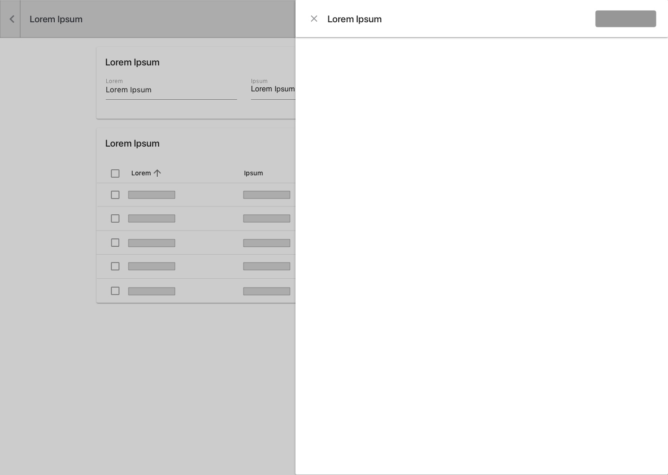Click the sort arrow beside the Lorem column
The height and width of the screenshot is (475, 668).
[x=157, y=173]
